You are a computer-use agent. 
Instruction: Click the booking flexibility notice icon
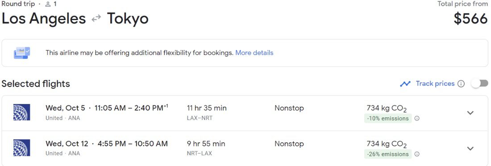(21, 53)
